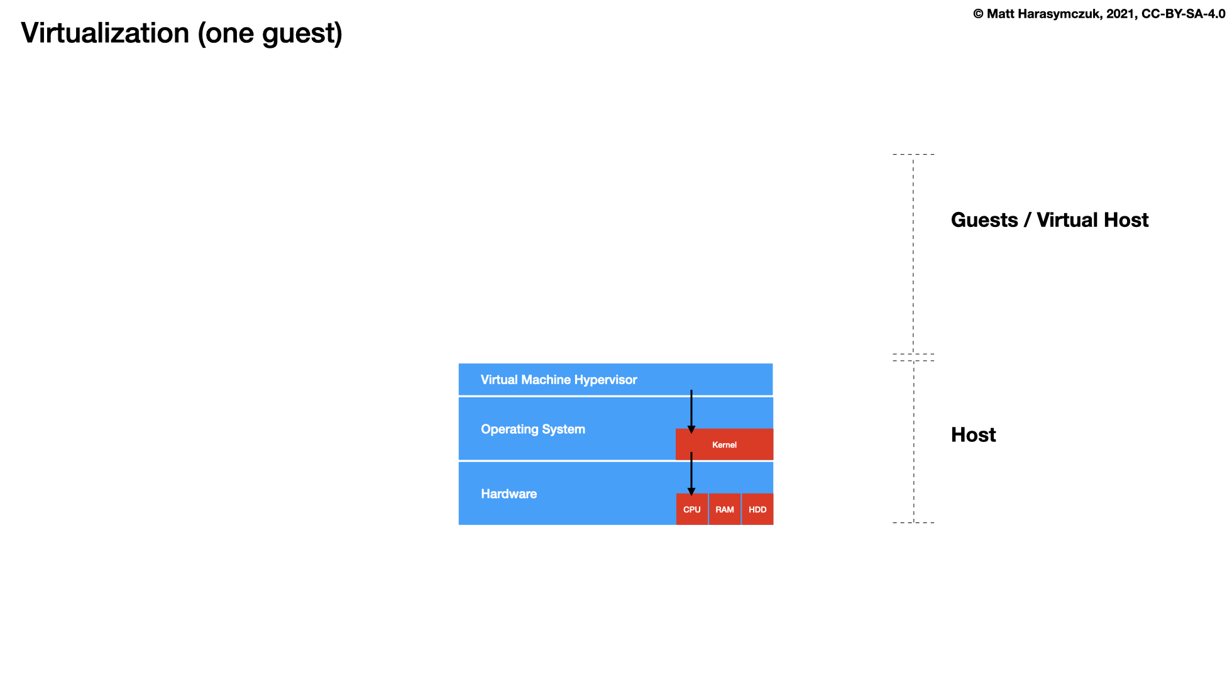Viewport: 1232px width, 679px height.
Task: Click the HDD component label
Action: (756, 509)
